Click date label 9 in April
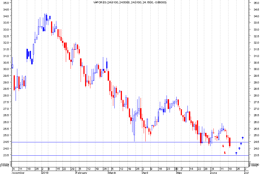 (x=151, y=169)
